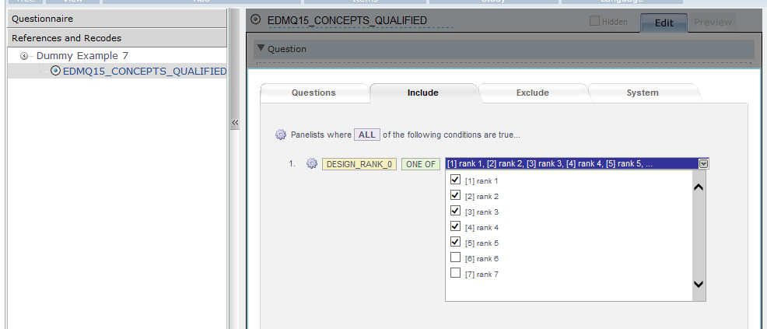The image size is (767, 329).
Task: Collapse the Question section triangle
Action: (261, 48)
